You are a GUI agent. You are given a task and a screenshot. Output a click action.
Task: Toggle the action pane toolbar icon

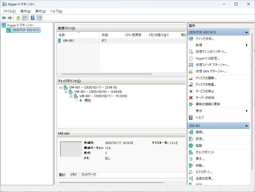[x=39, y=18]
